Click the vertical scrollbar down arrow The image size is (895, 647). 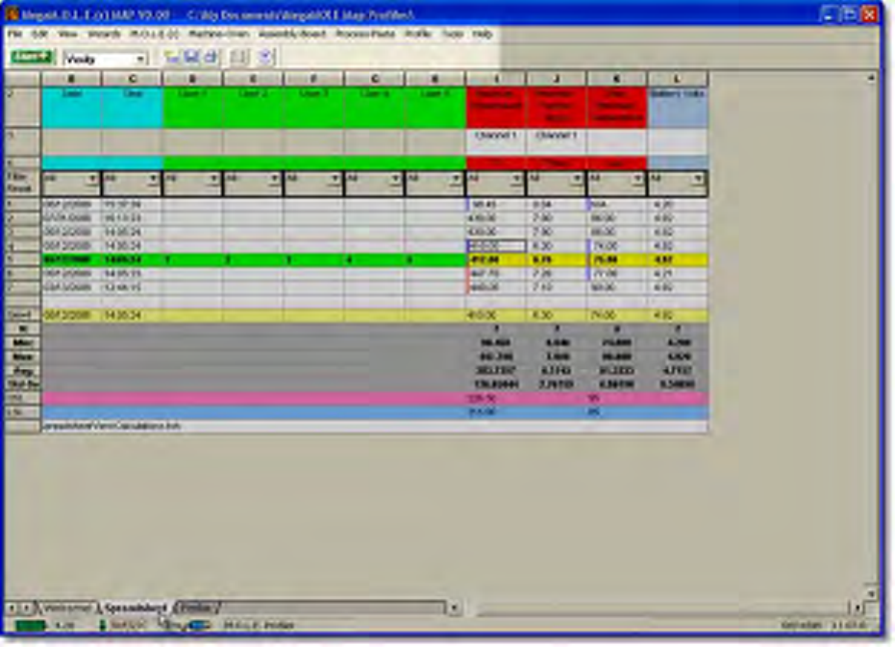point(871,594)
